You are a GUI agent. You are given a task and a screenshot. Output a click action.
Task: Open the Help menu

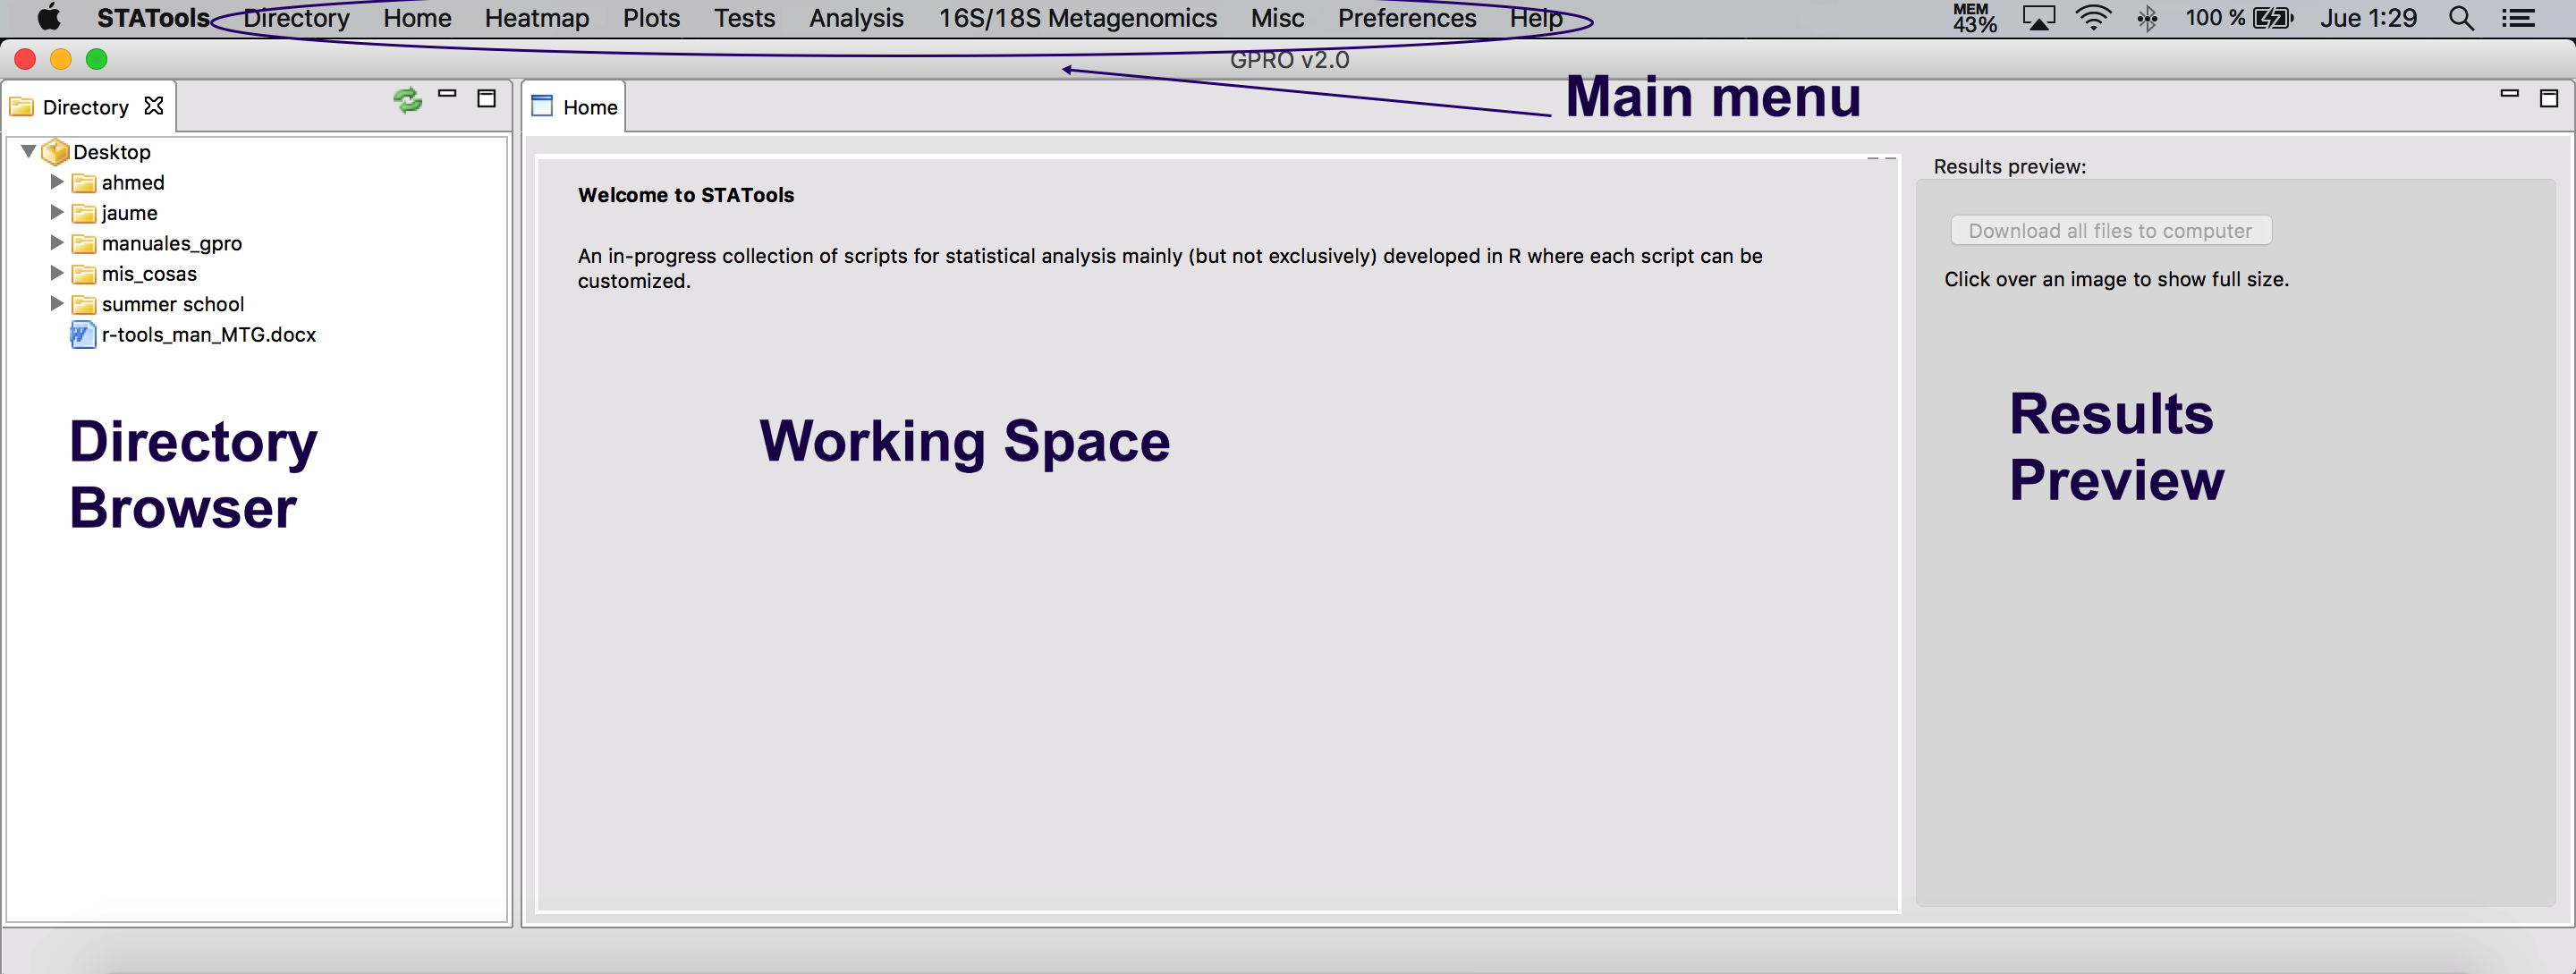(x=1536, y=18)
